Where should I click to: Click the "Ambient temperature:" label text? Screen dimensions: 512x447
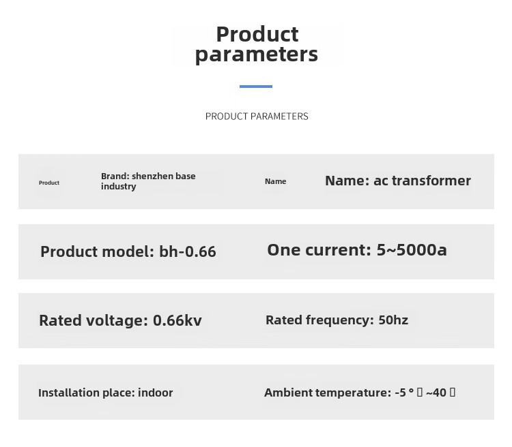point(328,392)
